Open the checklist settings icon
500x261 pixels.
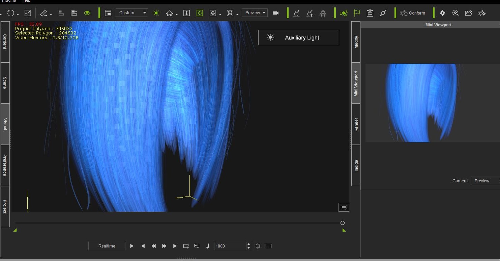(x=370, y=13)
